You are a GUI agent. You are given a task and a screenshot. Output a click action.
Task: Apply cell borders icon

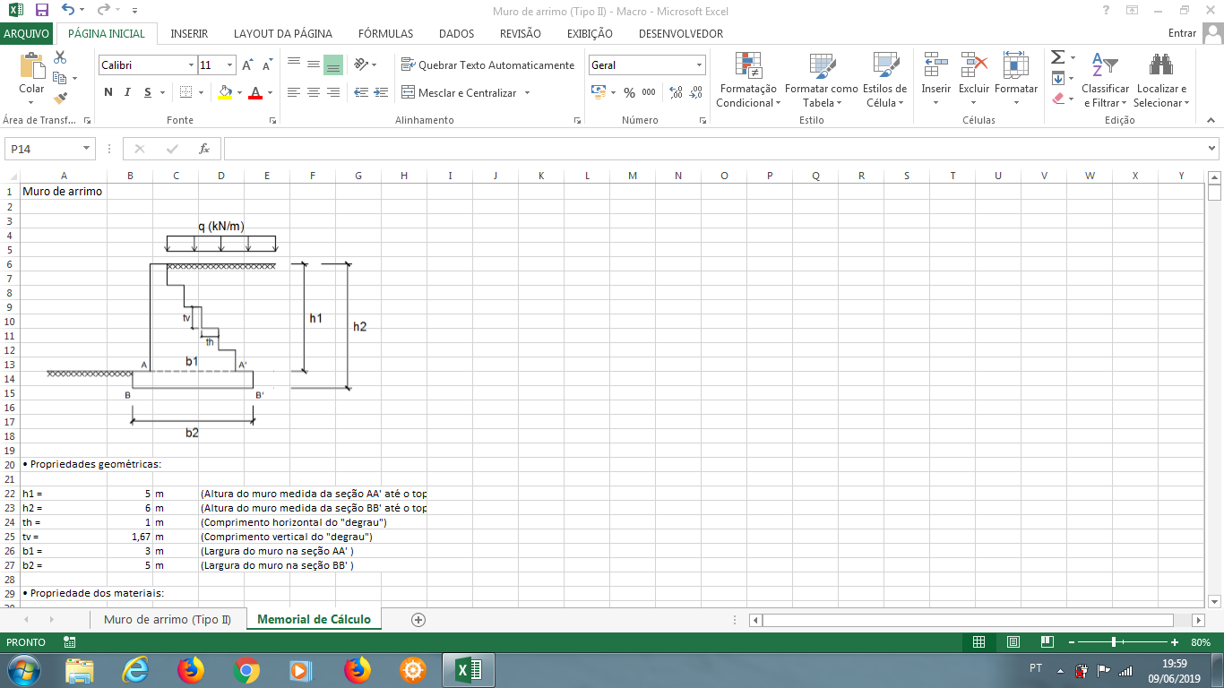pyautogui.click(x=185, y=92)
